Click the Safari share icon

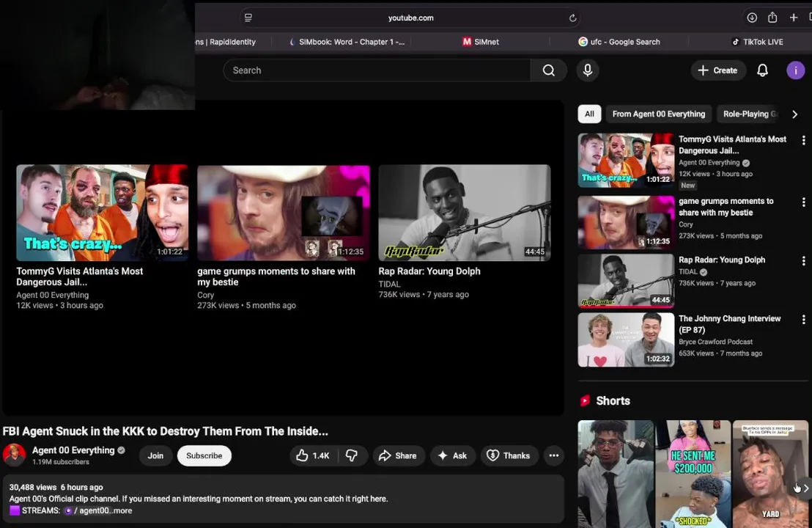772,18
